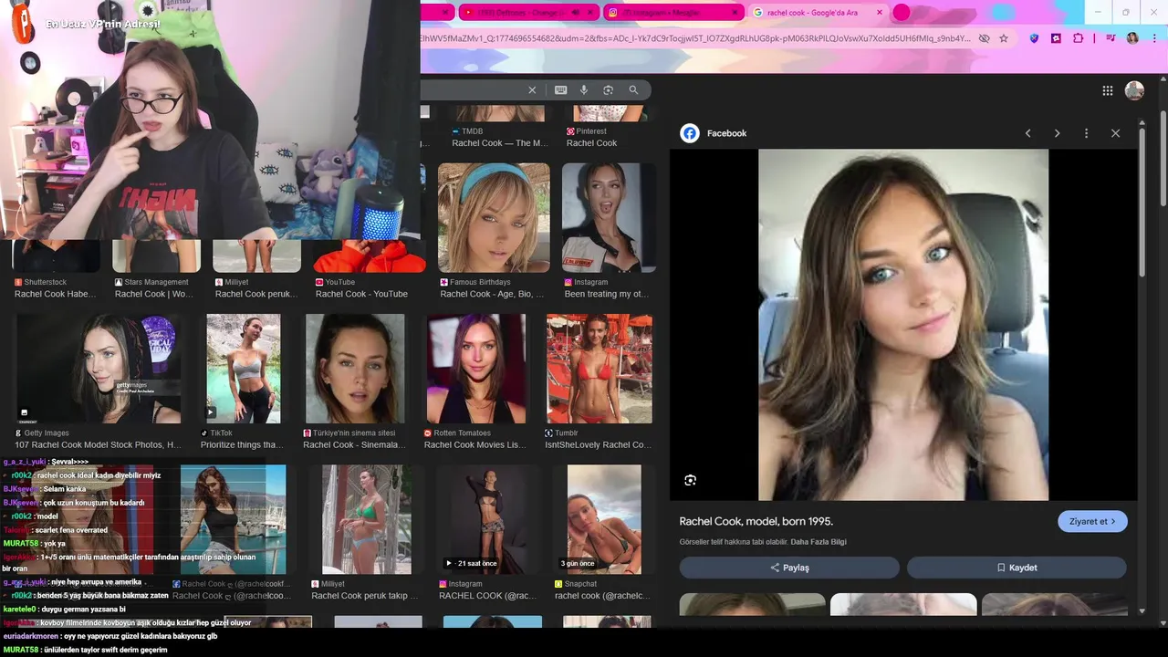
Task: Open the Instagram 'Been treating my' thumbnail
Action: coord(609,218)
